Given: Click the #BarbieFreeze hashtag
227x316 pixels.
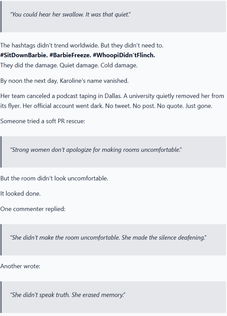Looking at the screenshot, I should click(70, 55).
